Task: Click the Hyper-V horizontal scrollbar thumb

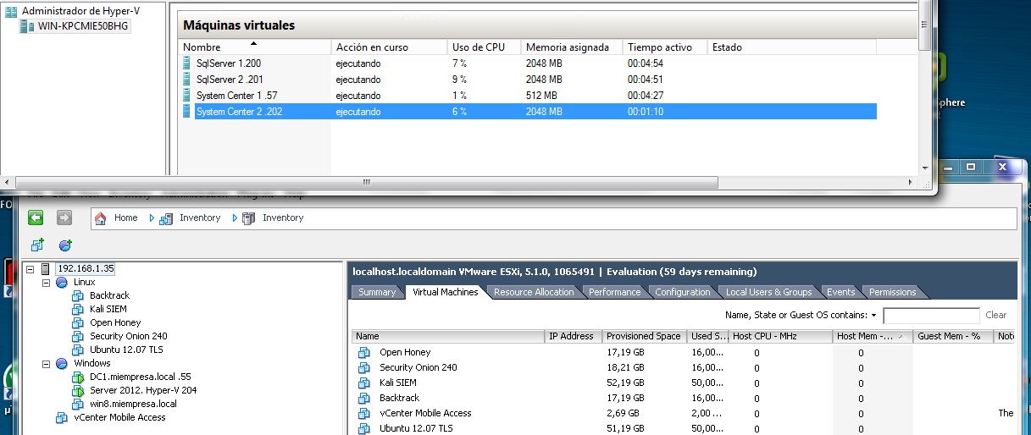Action: click(366, 182)
